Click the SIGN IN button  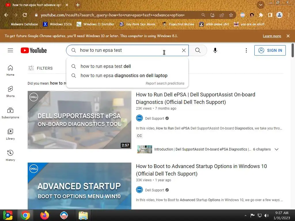click(270, 50)
